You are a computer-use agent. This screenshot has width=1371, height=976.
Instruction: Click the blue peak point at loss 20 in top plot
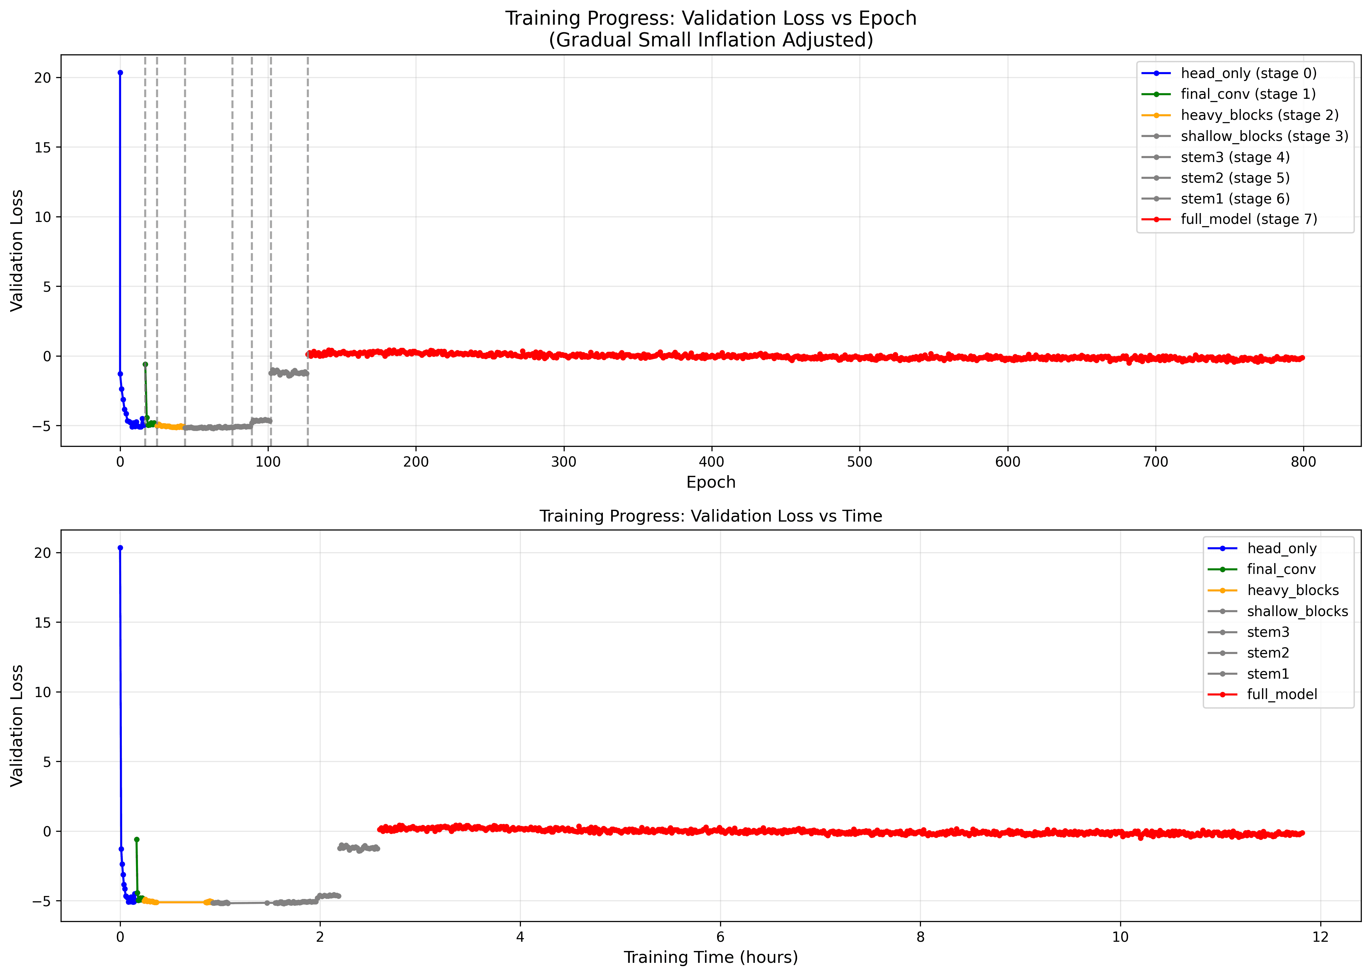click(x=120, y=73)
